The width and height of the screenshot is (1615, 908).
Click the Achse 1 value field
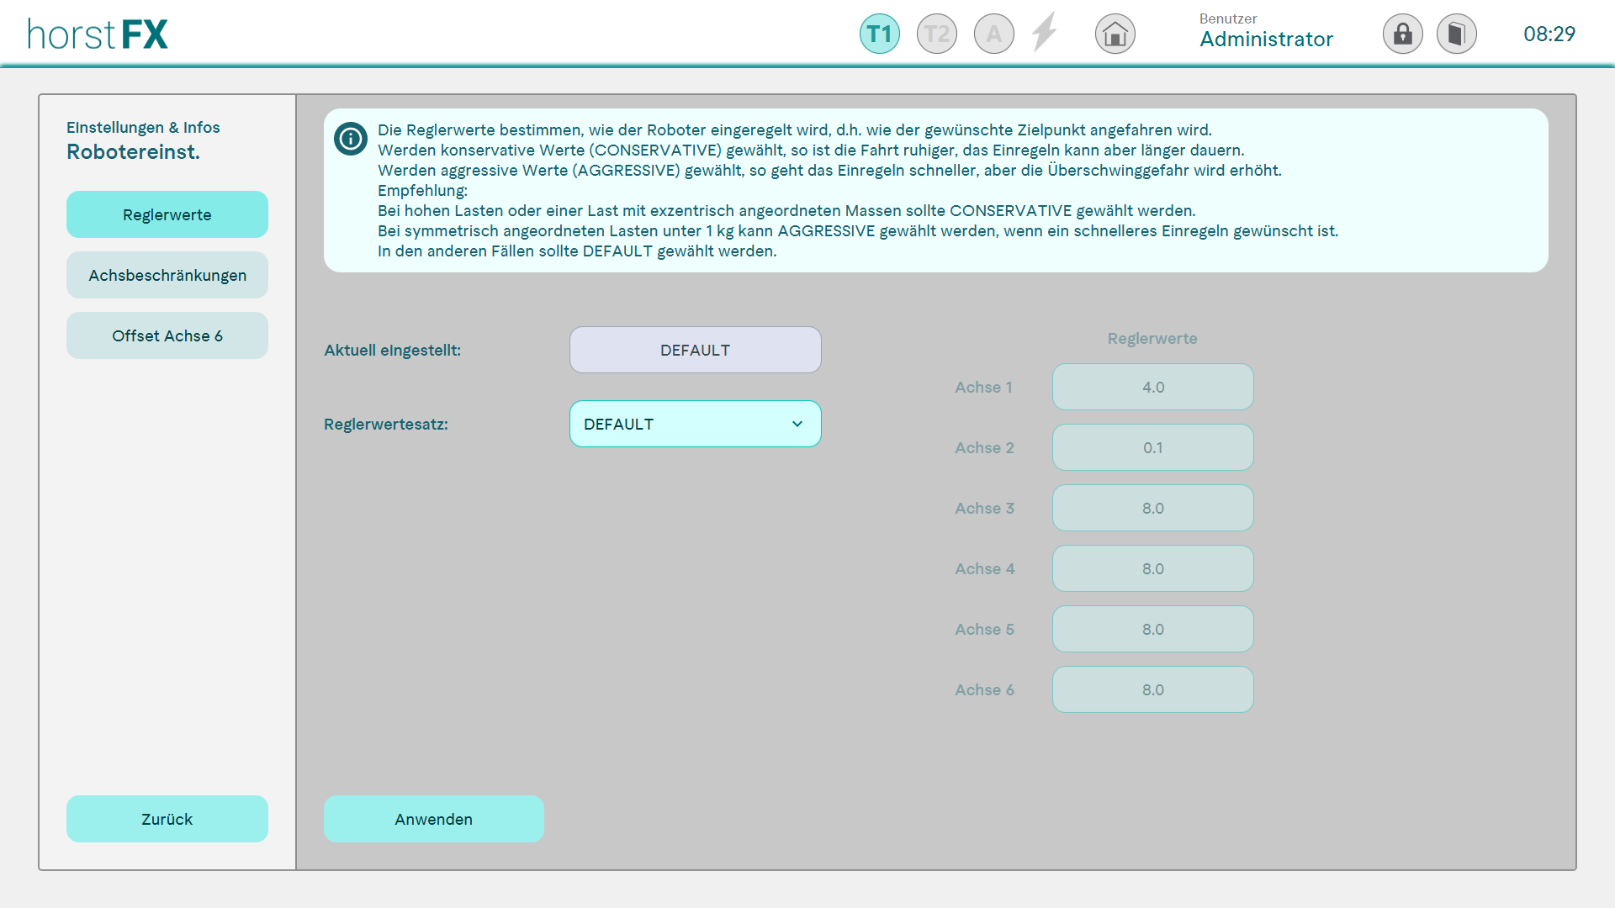click(x=1152, y=387)
